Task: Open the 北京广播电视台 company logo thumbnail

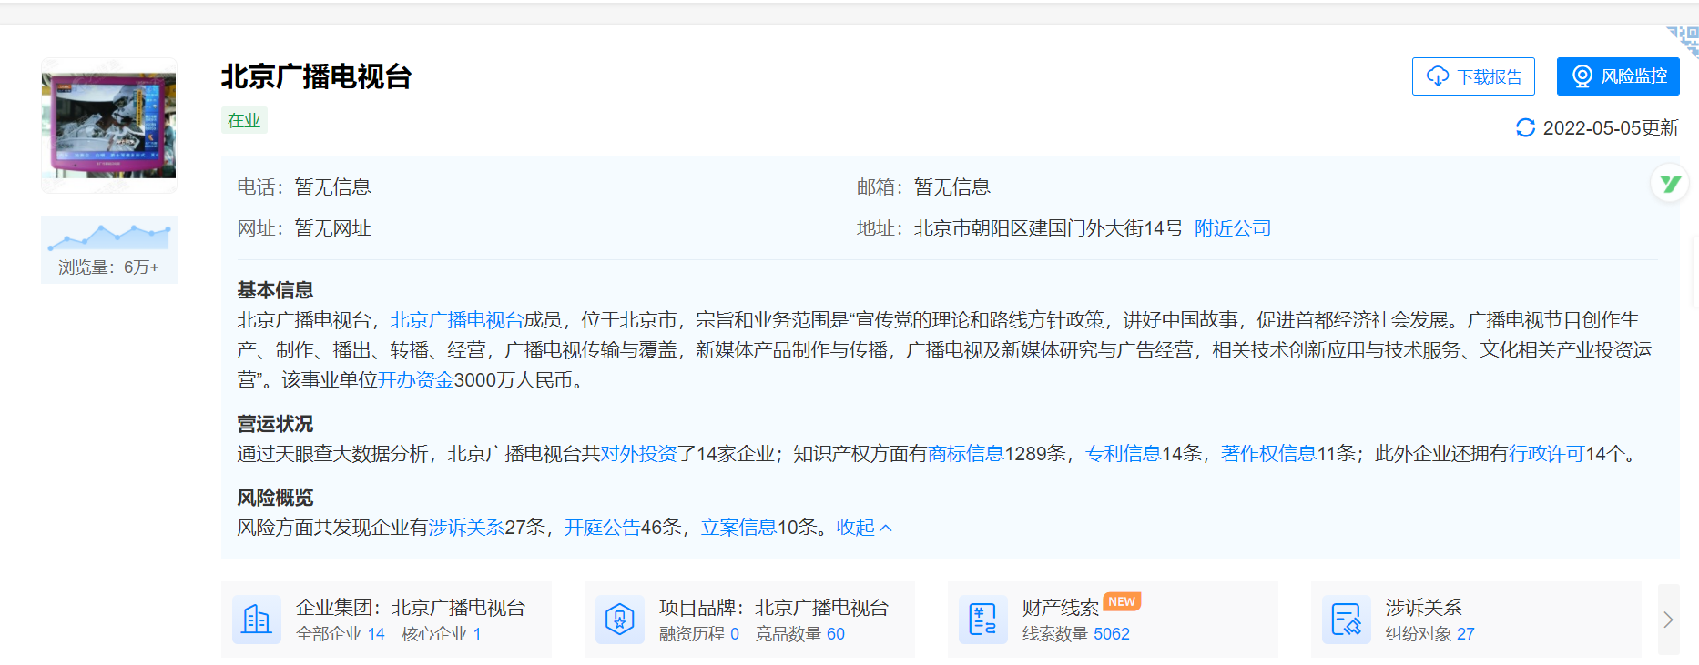Action: point(109,126)
